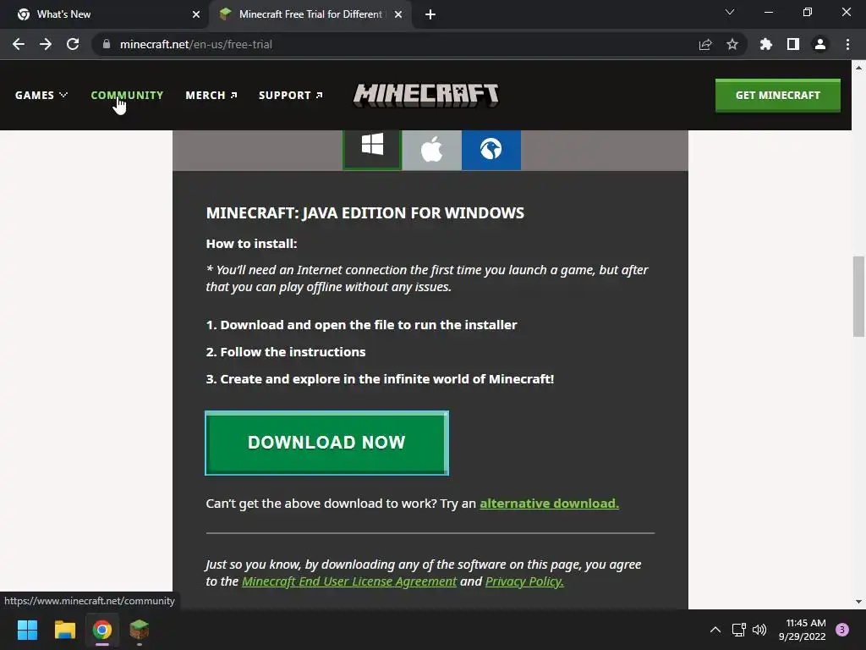The image size is (866, 650).
Task: Close the Minecraft Free Trial tab
Action: click(398, 14)
